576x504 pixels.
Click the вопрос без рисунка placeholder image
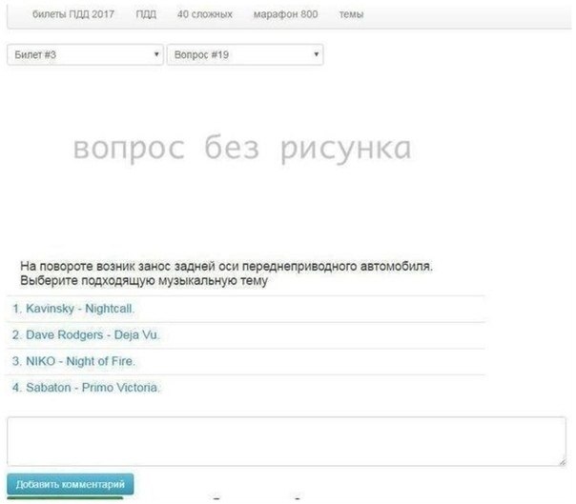coord(242,148)
